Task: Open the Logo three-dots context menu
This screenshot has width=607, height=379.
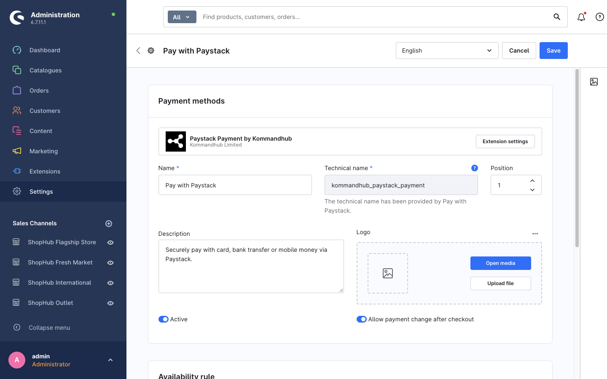Action: [x=535, y=234]
